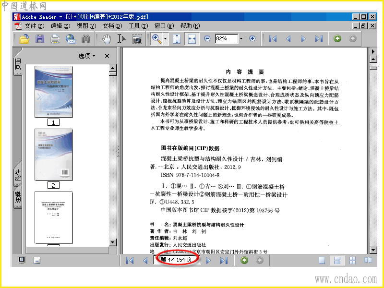Viewport: 384px width, 288px height.
Task: Click the 82% zoom percentage field
Action: (x=227, y=38)
